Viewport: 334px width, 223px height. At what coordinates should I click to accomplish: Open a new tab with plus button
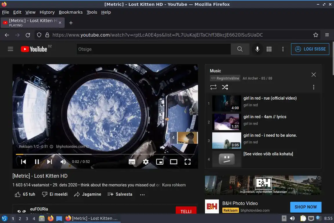pos(71,23)
